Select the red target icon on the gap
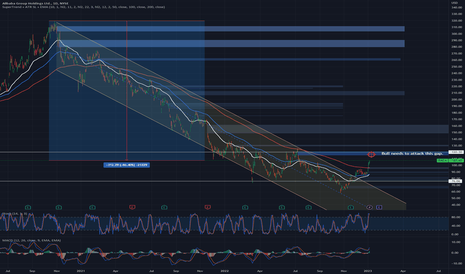 [x=371, y=154]
